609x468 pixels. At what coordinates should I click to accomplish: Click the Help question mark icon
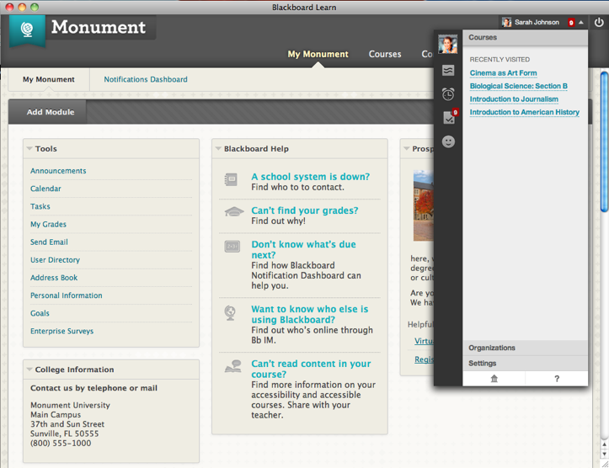pos(557,379)
